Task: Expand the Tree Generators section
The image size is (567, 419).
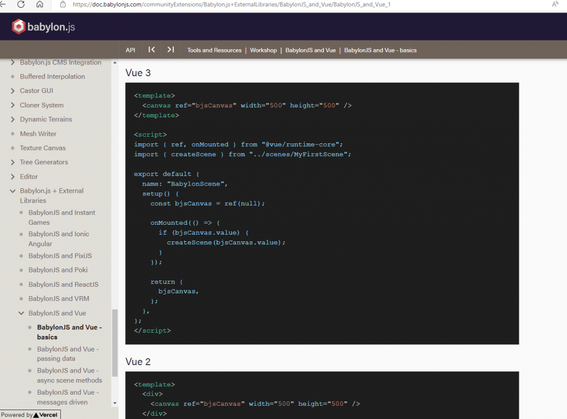Action: tap(13, 162)
